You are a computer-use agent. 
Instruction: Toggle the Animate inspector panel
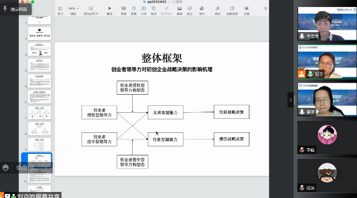[x=232, y=10]
